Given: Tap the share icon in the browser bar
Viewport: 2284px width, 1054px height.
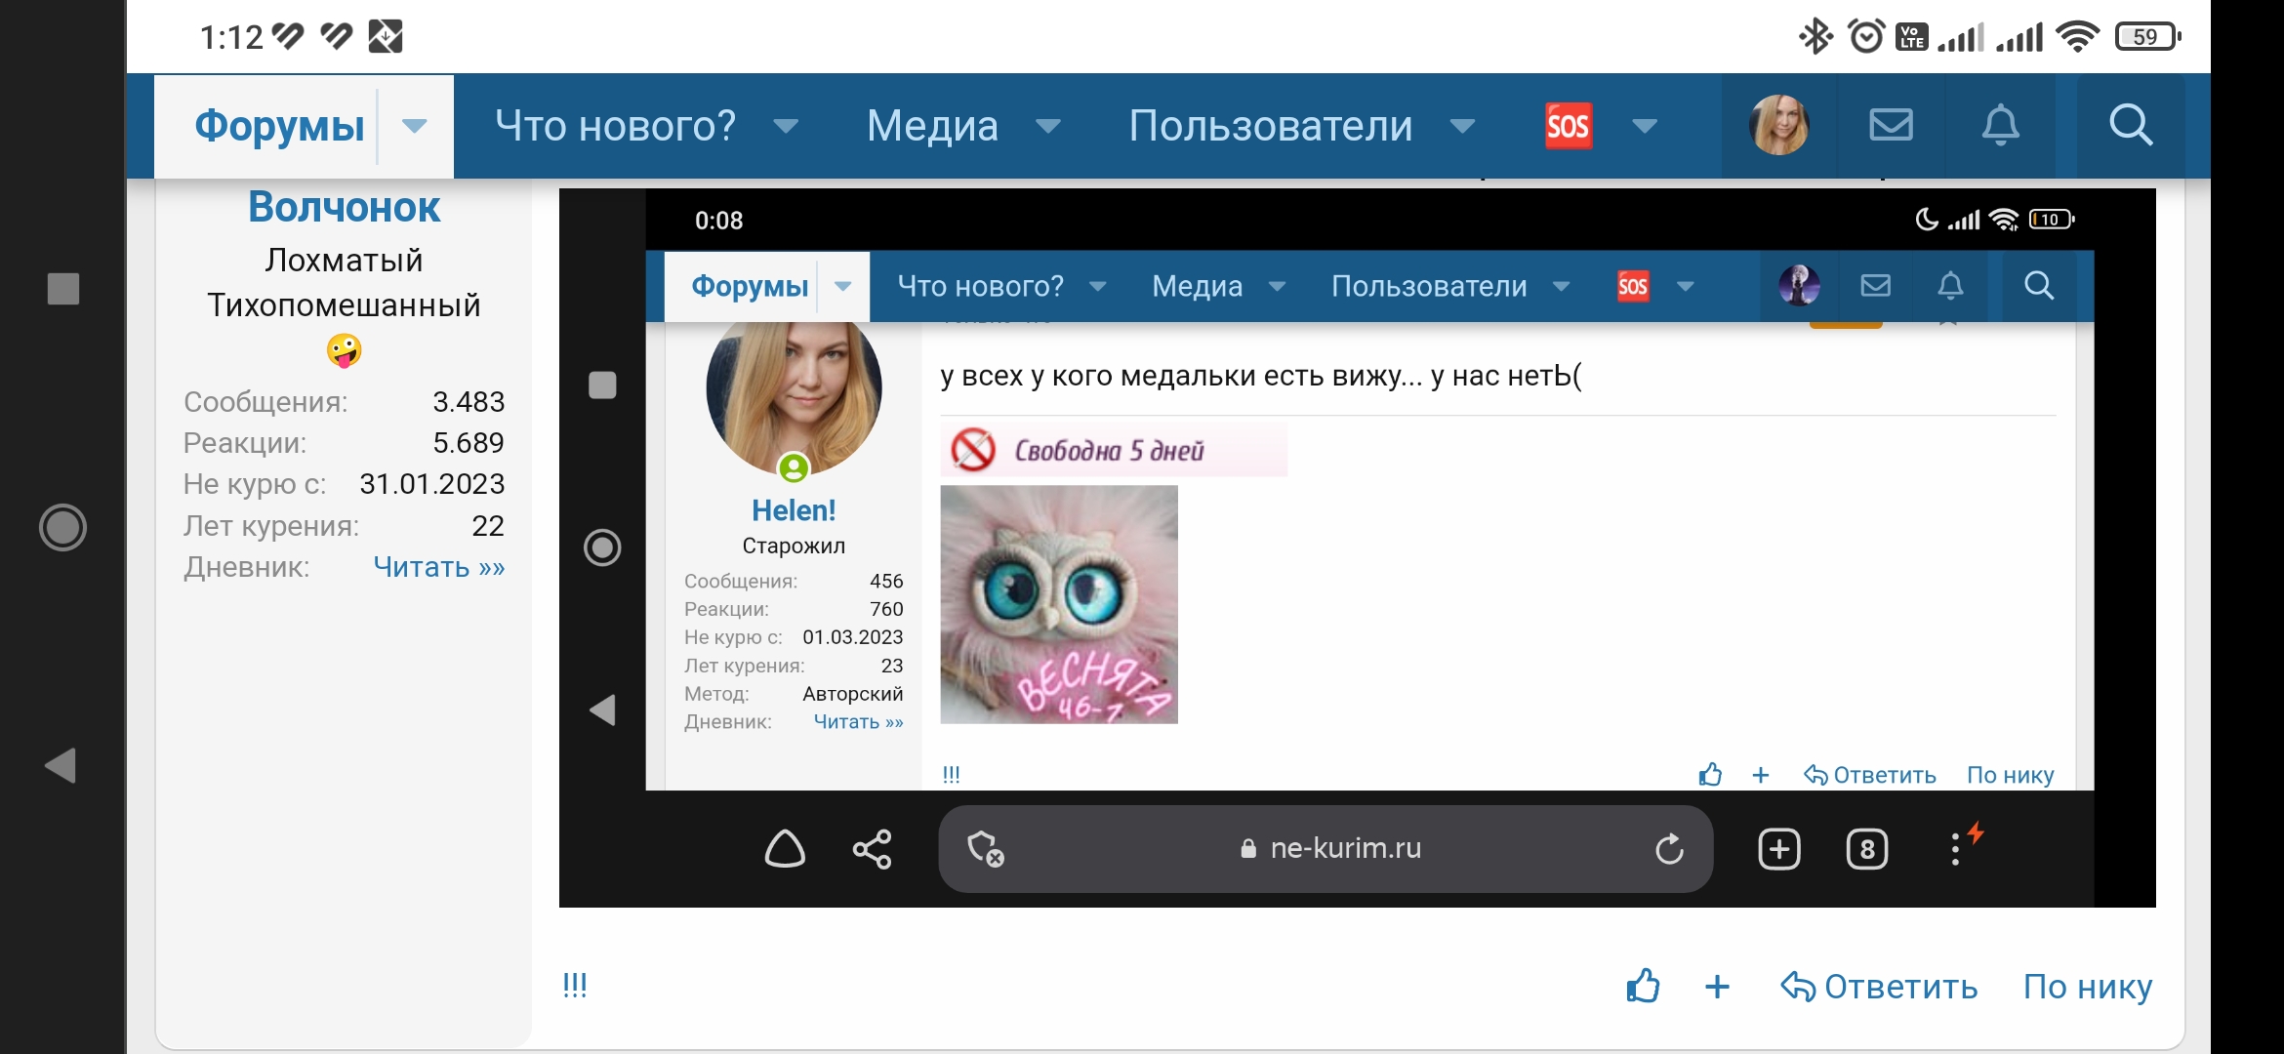Looking at the screenshot, I should [x=871, y=849].
